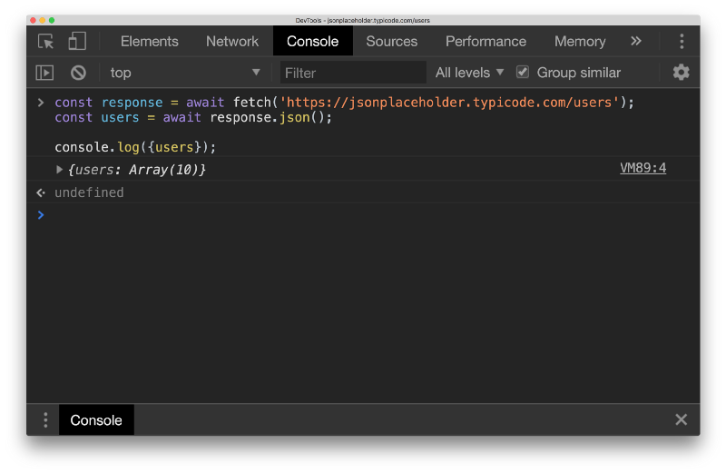Toggle the device toolbar icon
This screenshot has height=473, width=726.
pos(77,41)
